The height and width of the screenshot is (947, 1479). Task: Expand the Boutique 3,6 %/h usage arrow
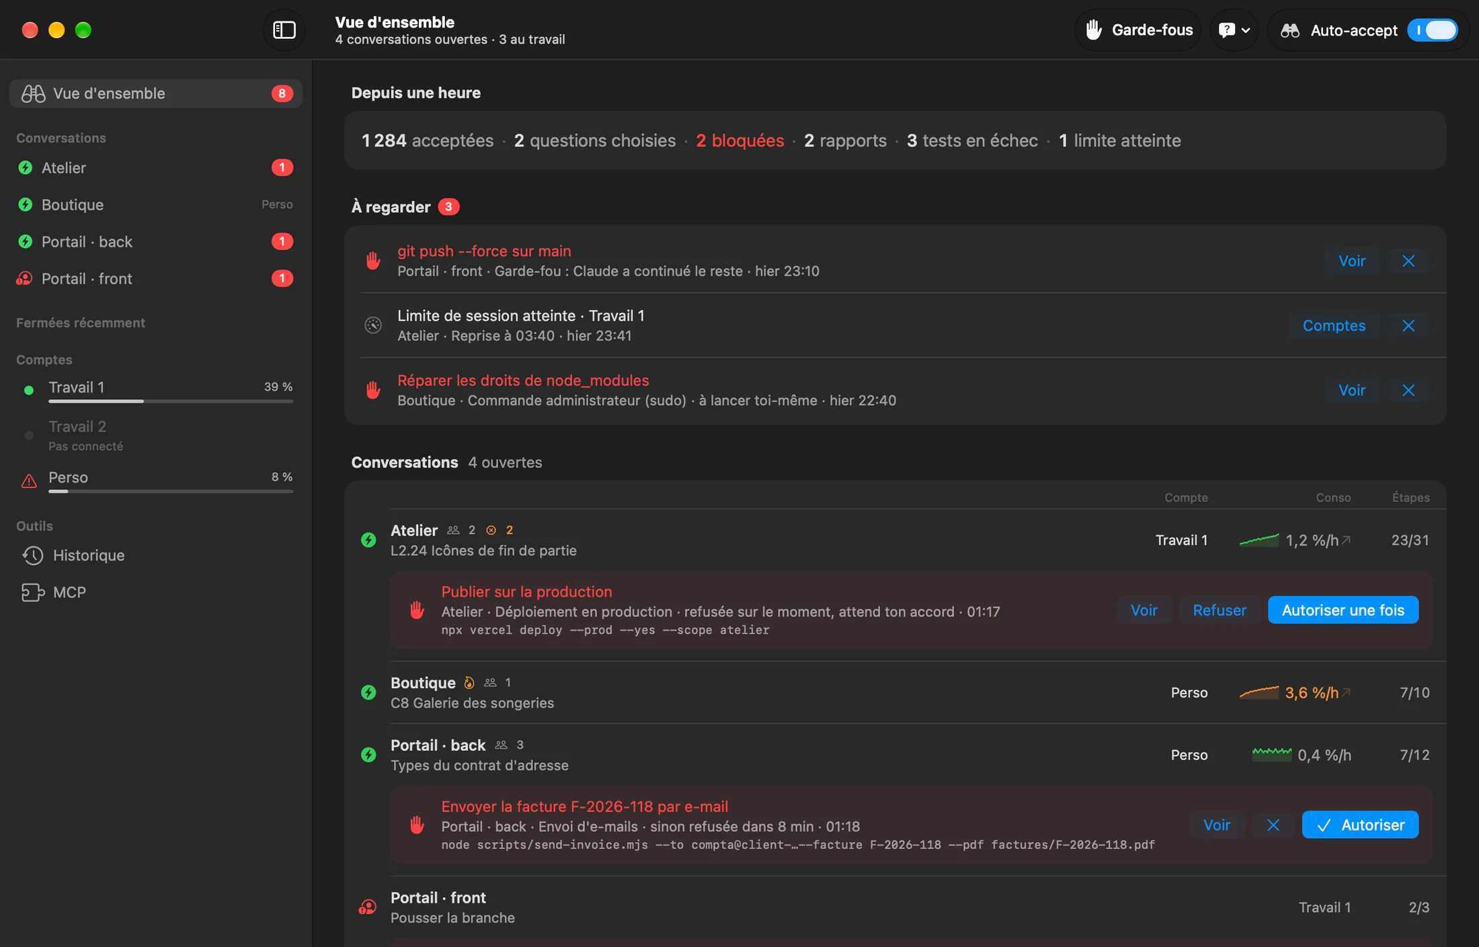coord(1346,692)
